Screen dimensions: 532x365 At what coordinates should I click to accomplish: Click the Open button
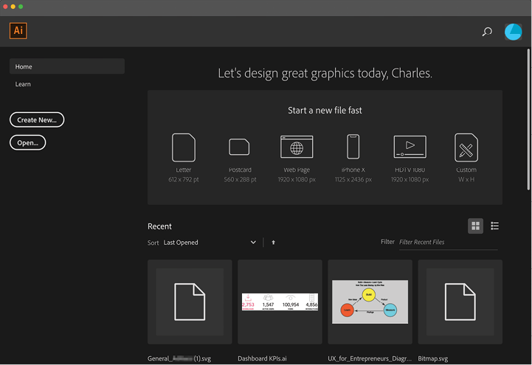click(x=28, y=142)
